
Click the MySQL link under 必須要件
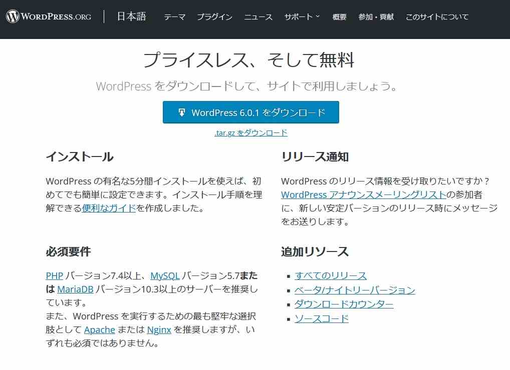165,275
